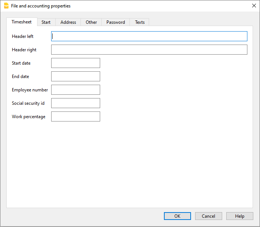Screen dimensions: 260x227
Task: Select the End date input field
Action: [76, 77]
